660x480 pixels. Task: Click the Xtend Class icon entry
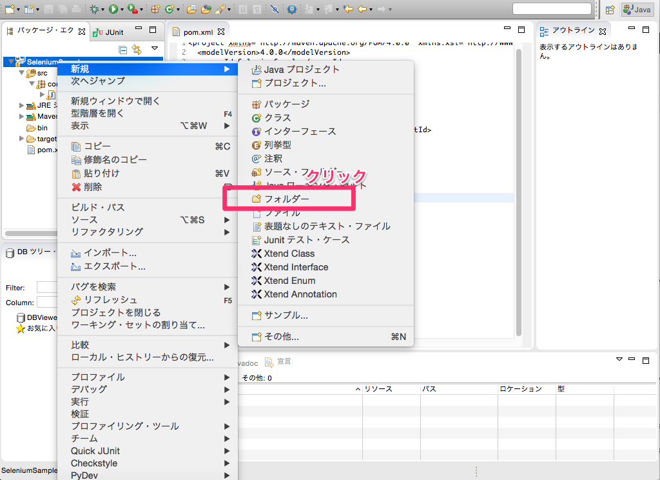(257, 254)
